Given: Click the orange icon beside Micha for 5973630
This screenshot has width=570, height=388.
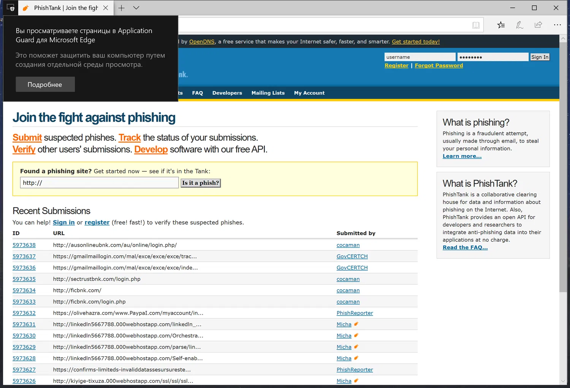Looking at the screenshot, I should point(356,336).
